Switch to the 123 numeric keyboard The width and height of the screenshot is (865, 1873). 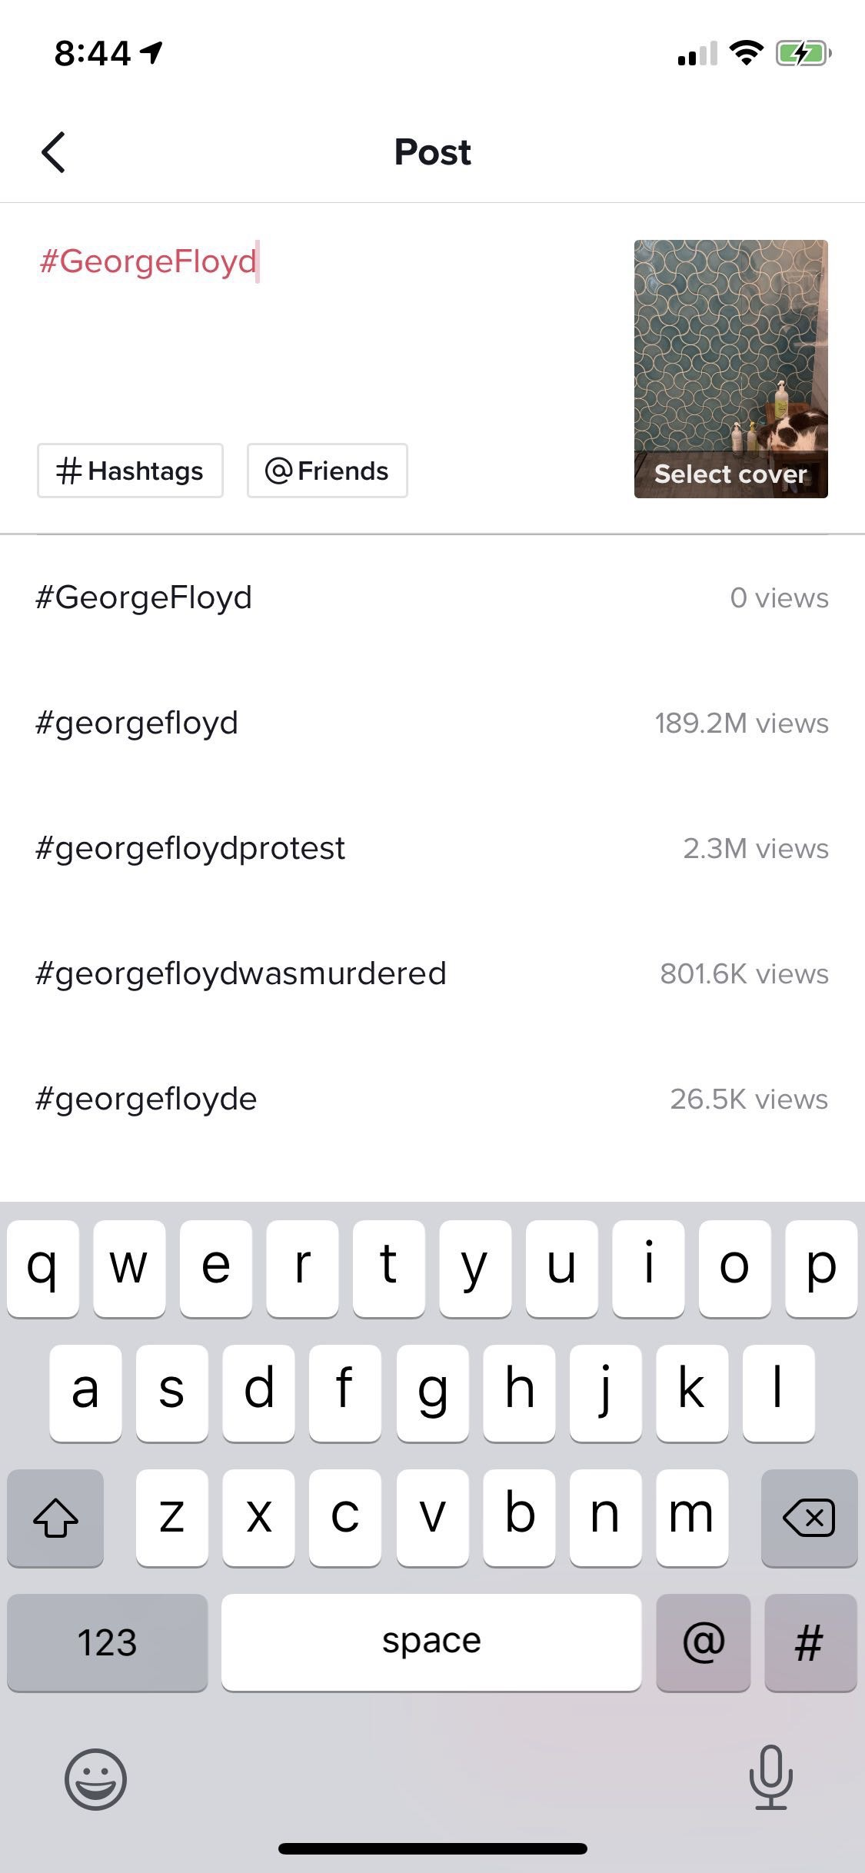click(x=107, y=1642)
